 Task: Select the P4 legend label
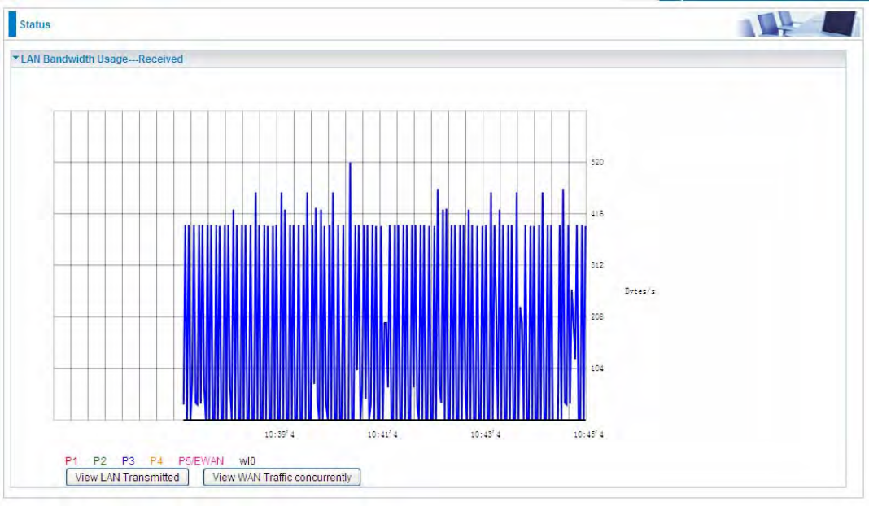point(156,461)
